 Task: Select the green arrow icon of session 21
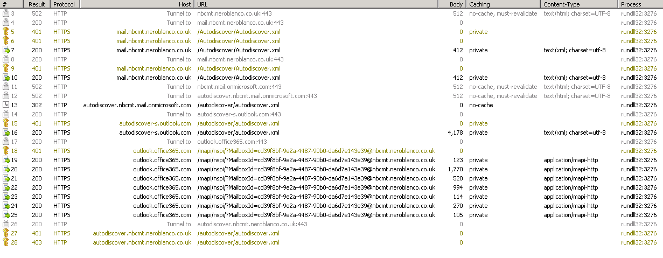click(6, 178)
